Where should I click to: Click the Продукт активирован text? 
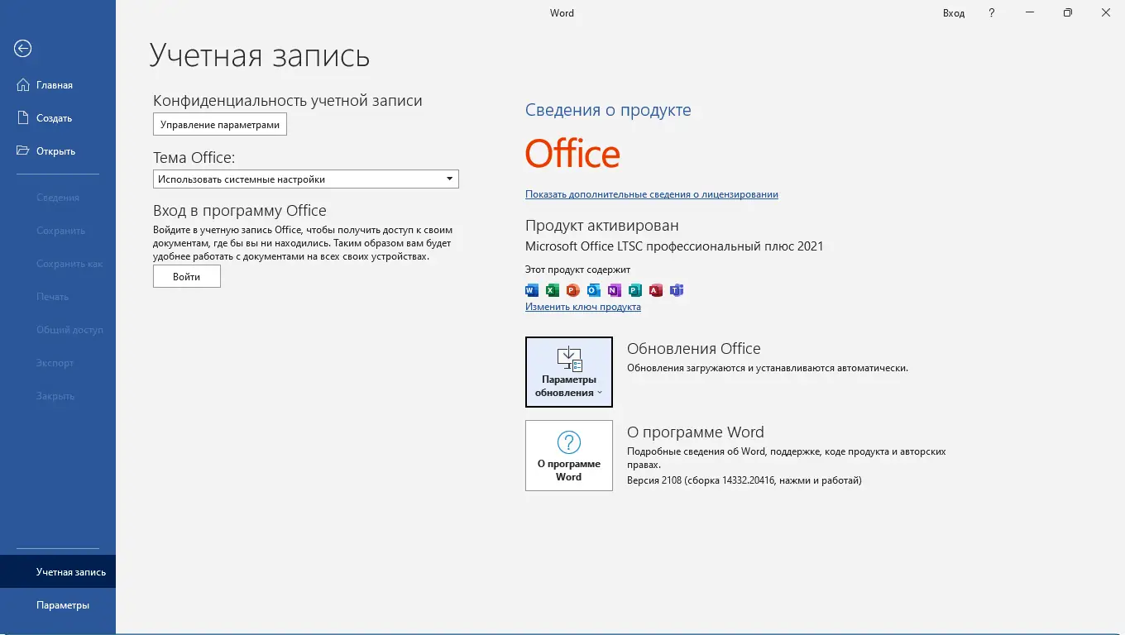pyautogui.click(x=602, y=225)
